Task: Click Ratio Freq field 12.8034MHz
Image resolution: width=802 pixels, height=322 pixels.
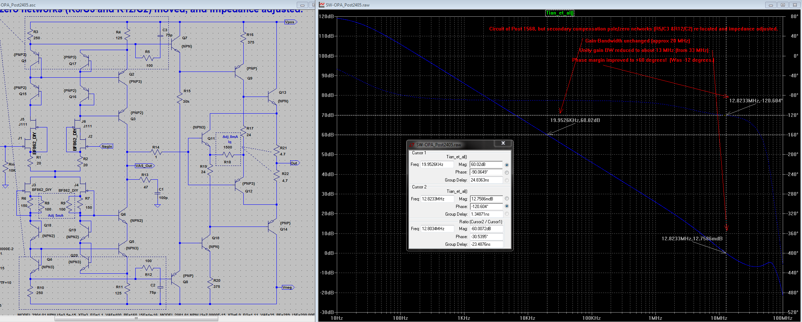Action: tap(438, 229)
